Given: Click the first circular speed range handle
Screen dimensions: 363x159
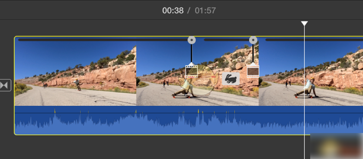Looking at the screenshot, I should [x=192, y=40].
